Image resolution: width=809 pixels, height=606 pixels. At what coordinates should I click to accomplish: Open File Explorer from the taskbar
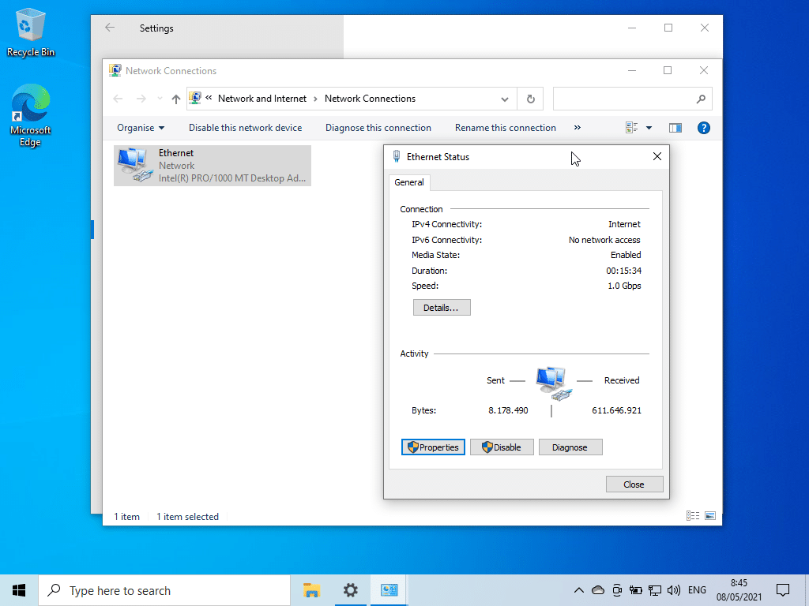[311, 590]
